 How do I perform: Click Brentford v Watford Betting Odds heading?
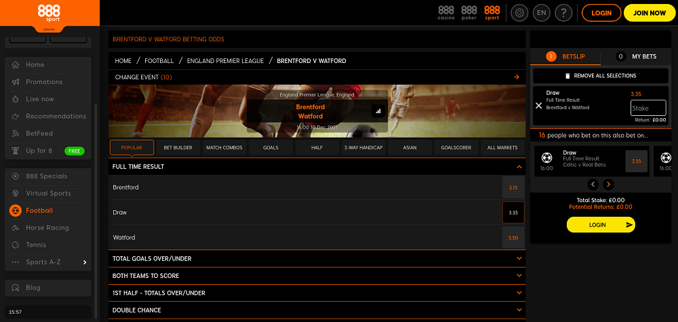tap(169, 39)
